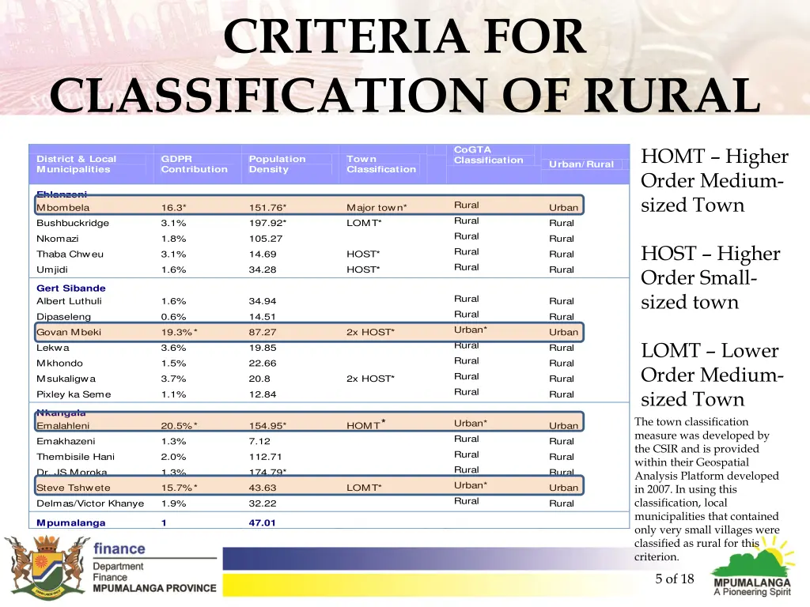810x607 pixels.
Task: Click the slide title Criteria for Classification
Action: click(x=404, y=67)
